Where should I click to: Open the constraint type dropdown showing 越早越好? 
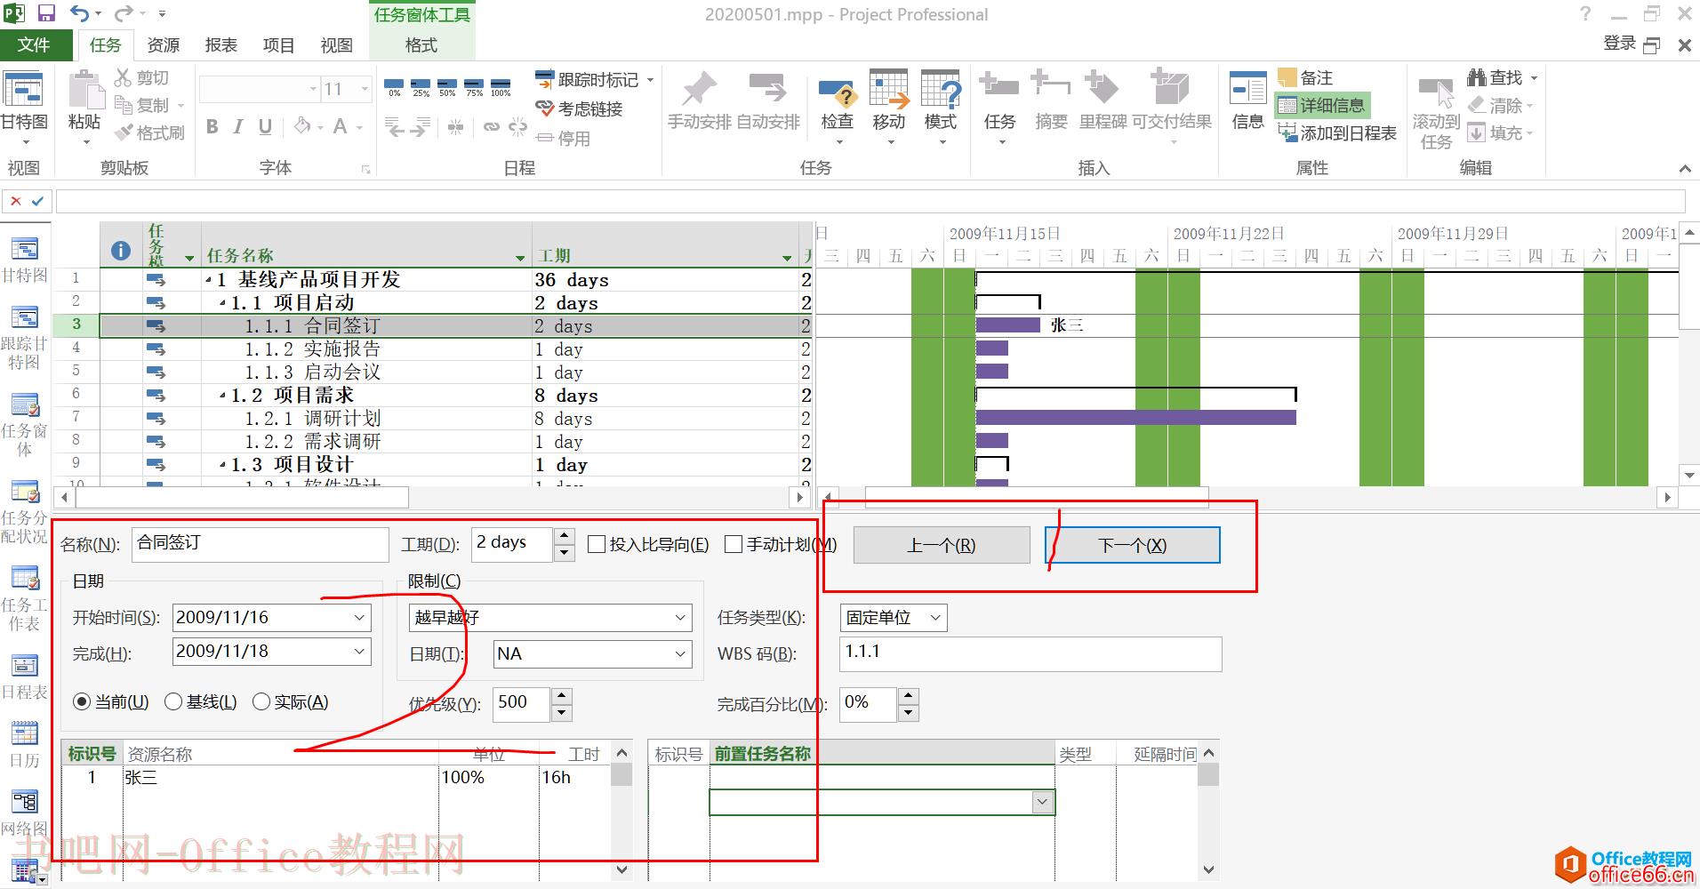pyautogui.click(x=680, y=617)
